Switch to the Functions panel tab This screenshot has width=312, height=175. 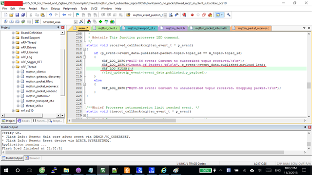point(39,121)
